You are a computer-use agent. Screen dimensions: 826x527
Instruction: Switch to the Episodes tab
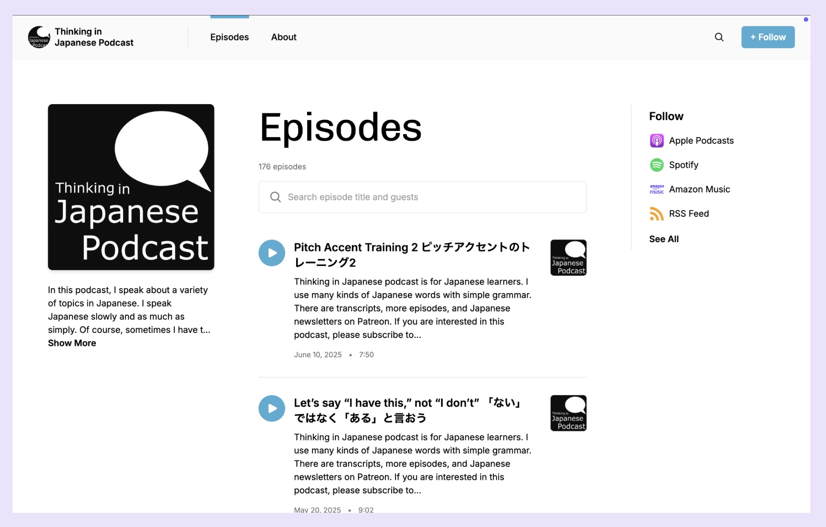point(229,37)
